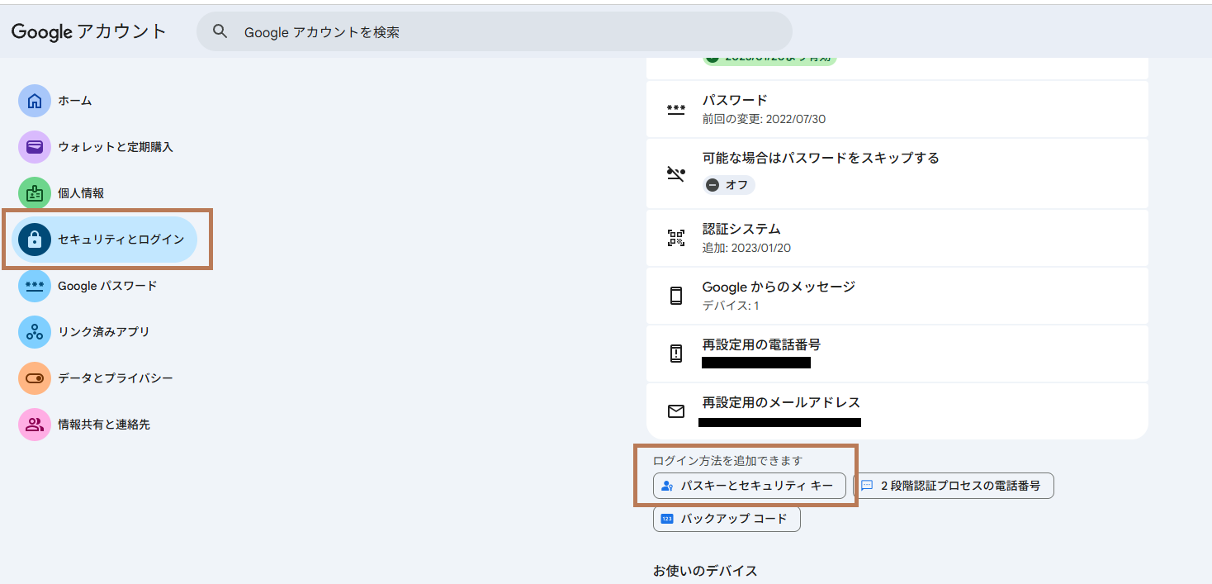
Task: Click the 2-step phone chat bubble icon
Action: point(867,486)
